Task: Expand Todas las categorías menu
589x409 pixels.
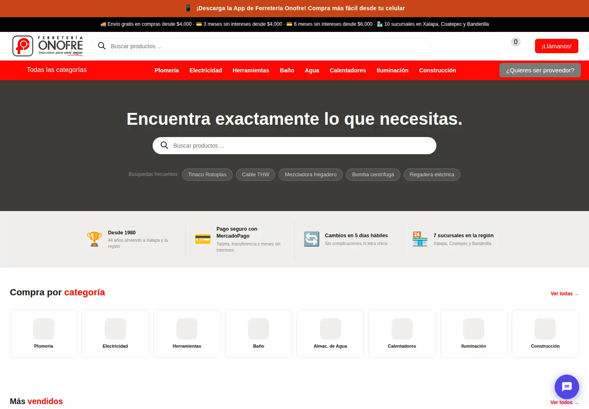Action: pos(57,70)
